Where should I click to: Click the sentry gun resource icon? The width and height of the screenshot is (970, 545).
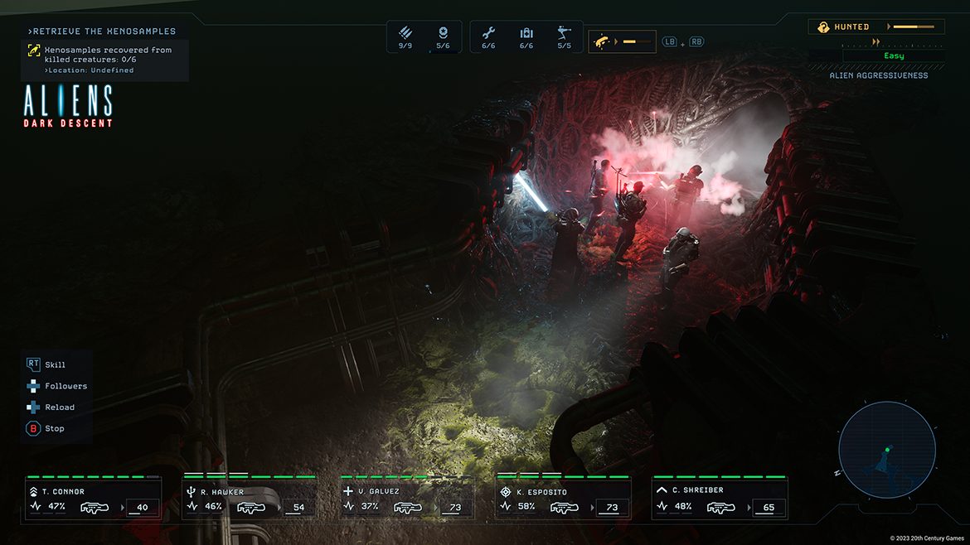565,32
